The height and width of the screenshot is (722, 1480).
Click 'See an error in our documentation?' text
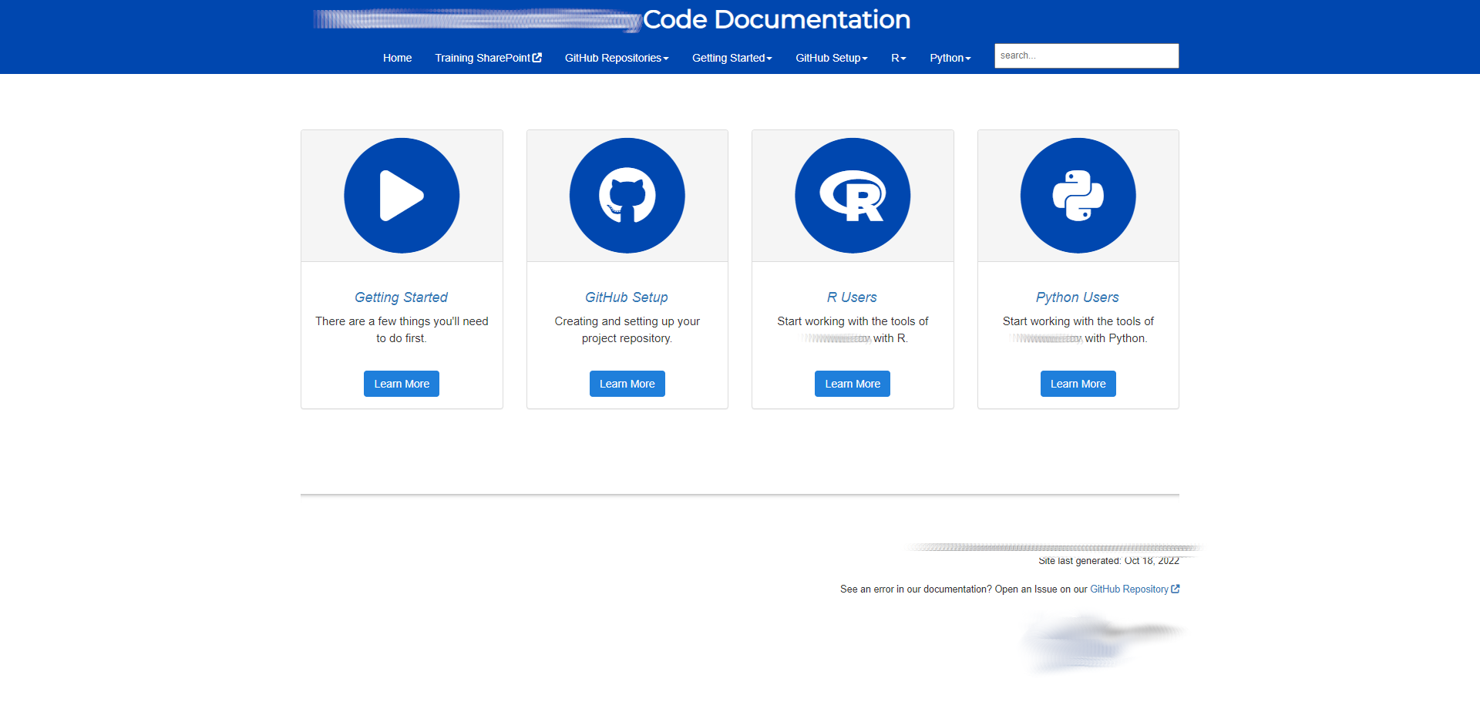click(x=916, y=589)
